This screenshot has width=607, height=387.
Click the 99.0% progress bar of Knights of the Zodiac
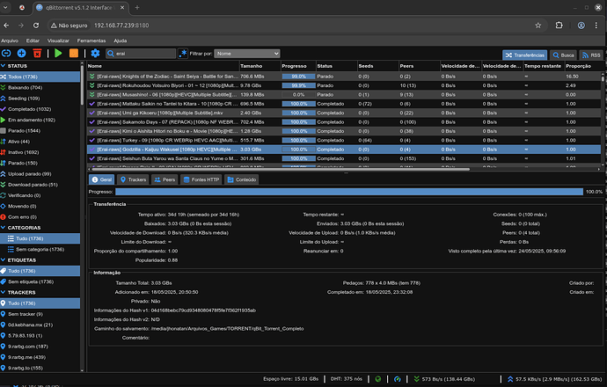pos(298,77)
